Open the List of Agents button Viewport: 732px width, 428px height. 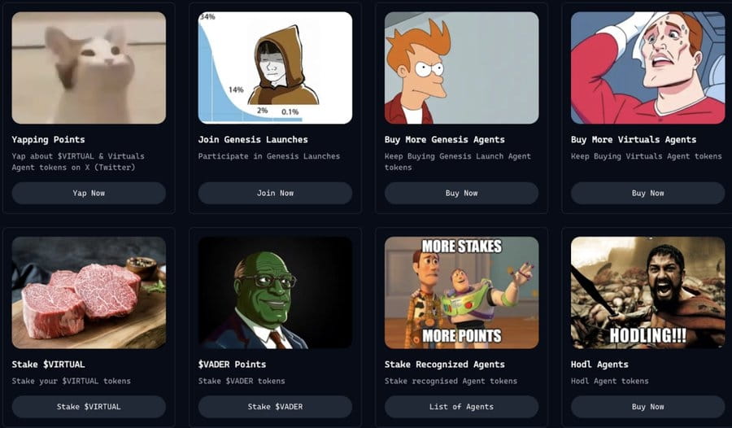pos(461,407)
